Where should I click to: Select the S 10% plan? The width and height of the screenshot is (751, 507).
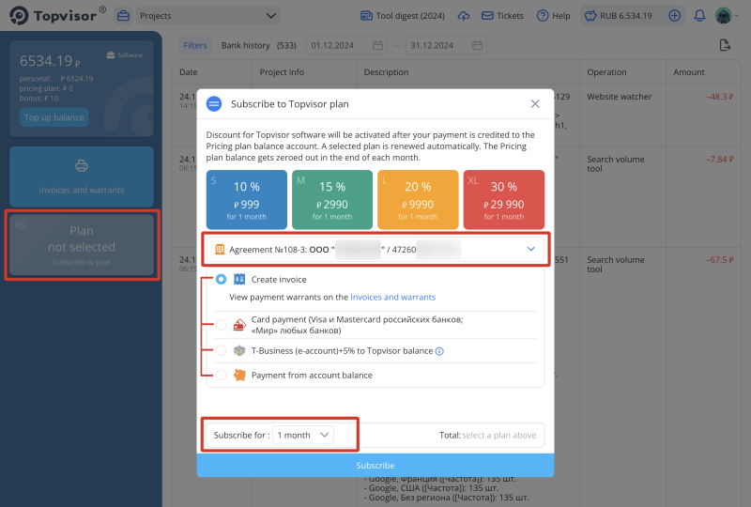pyautogui.click(x=247, y=200)
